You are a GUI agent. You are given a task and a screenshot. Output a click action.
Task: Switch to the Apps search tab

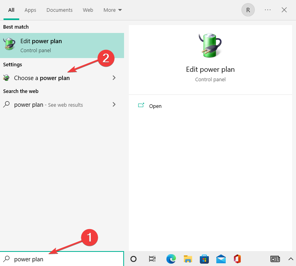pyautogui.click(x=30, y=10)
